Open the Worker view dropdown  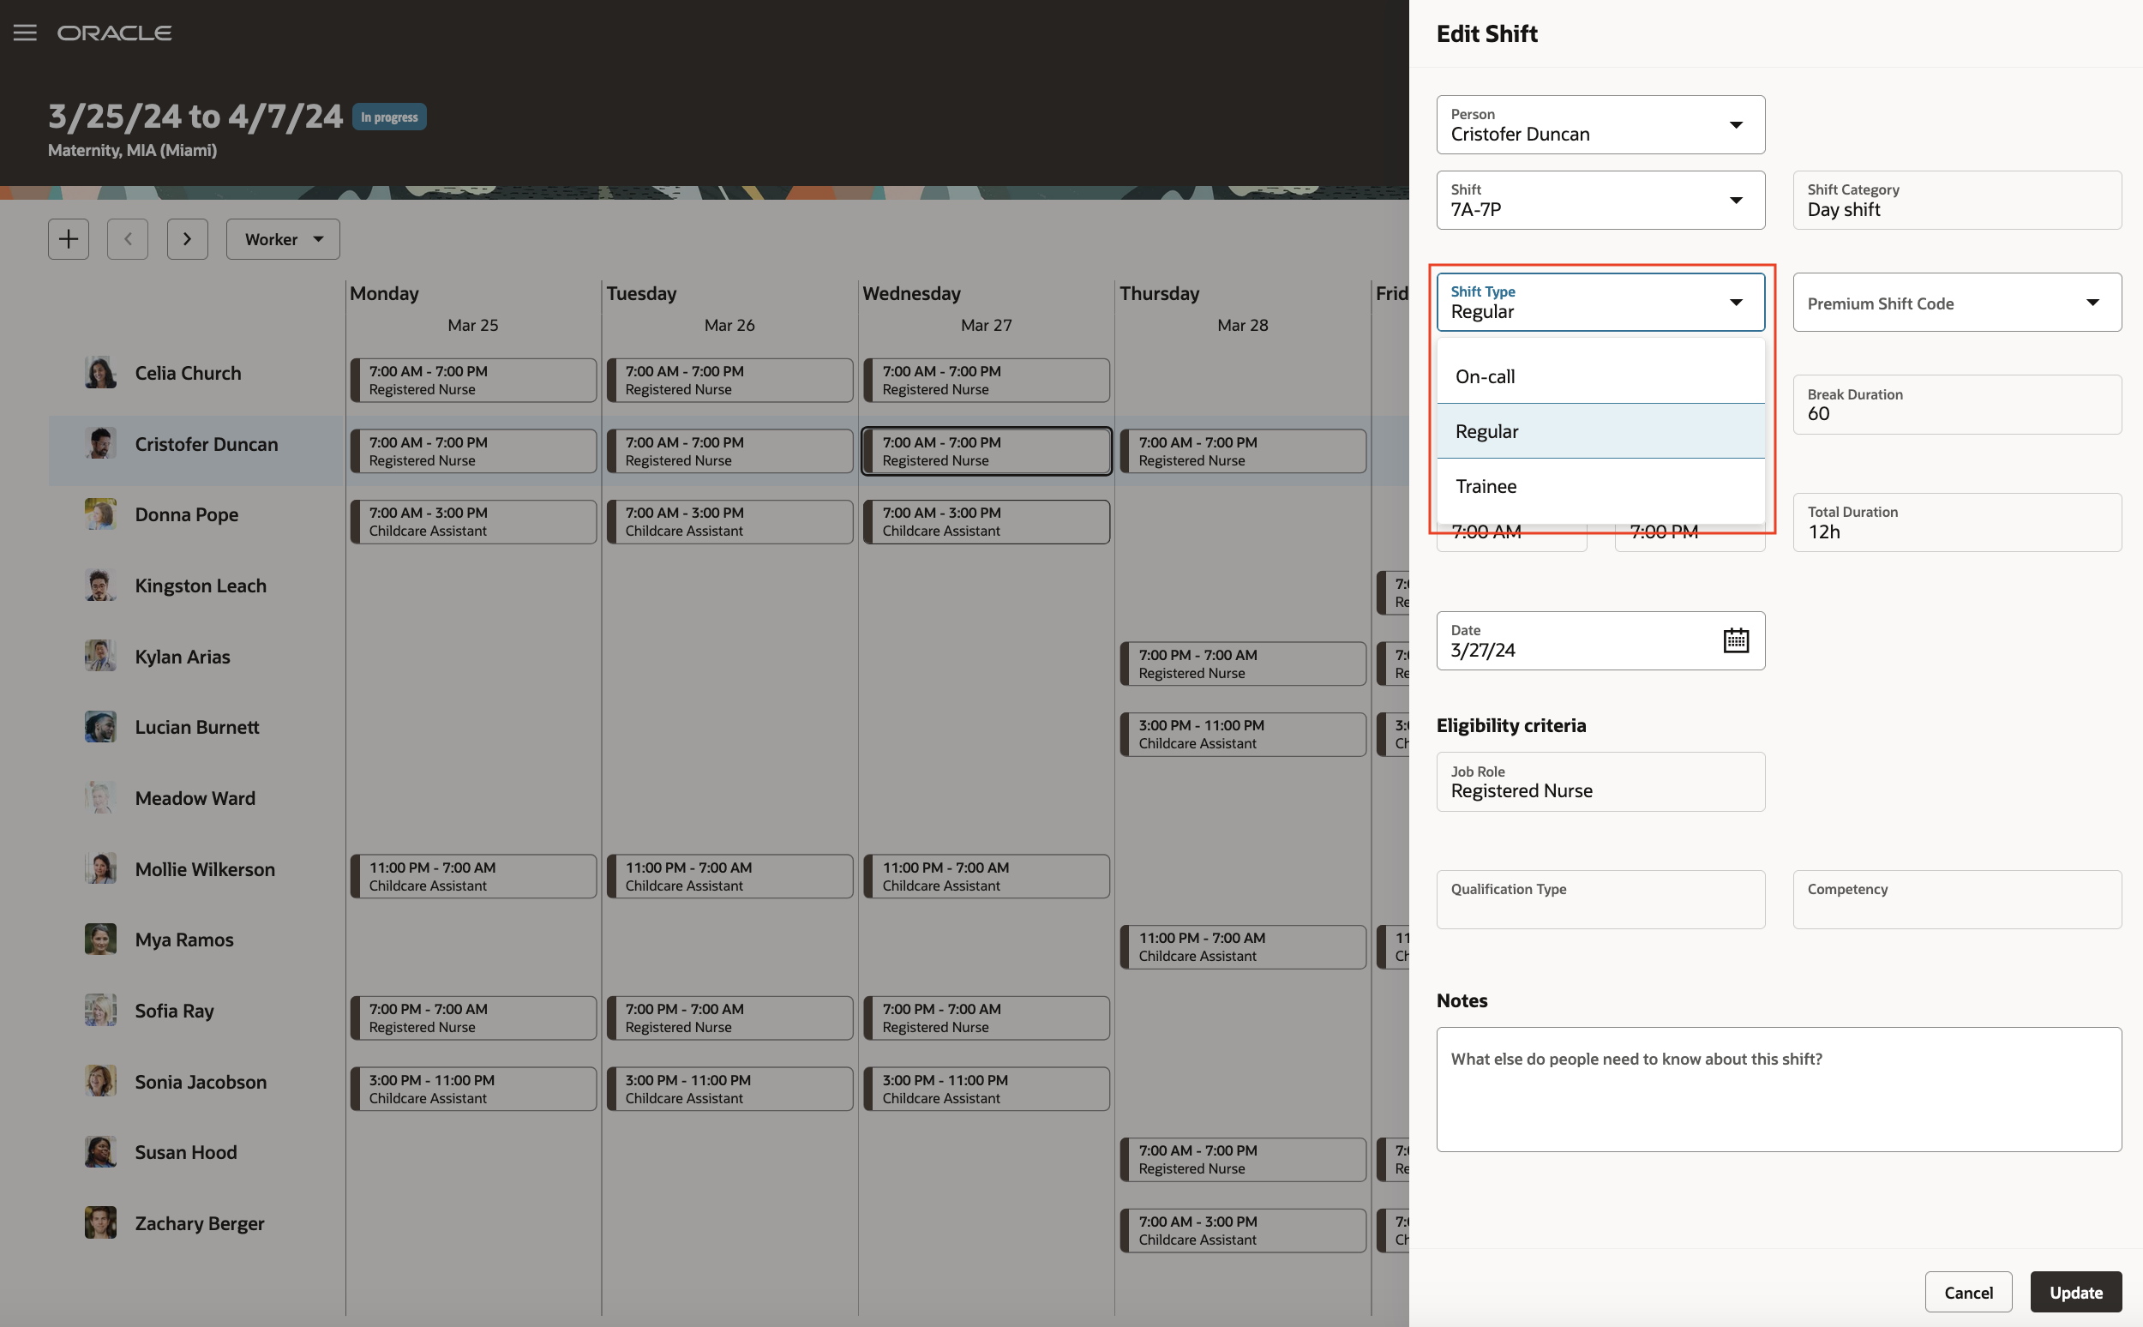[283, 238]
